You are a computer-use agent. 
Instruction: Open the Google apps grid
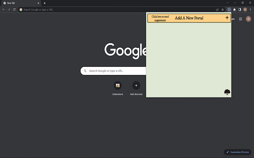[x=241, y=19]
